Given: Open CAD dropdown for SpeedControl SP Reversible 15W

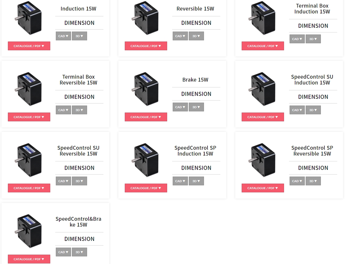Looking at the screenshot, I should 297,181.
